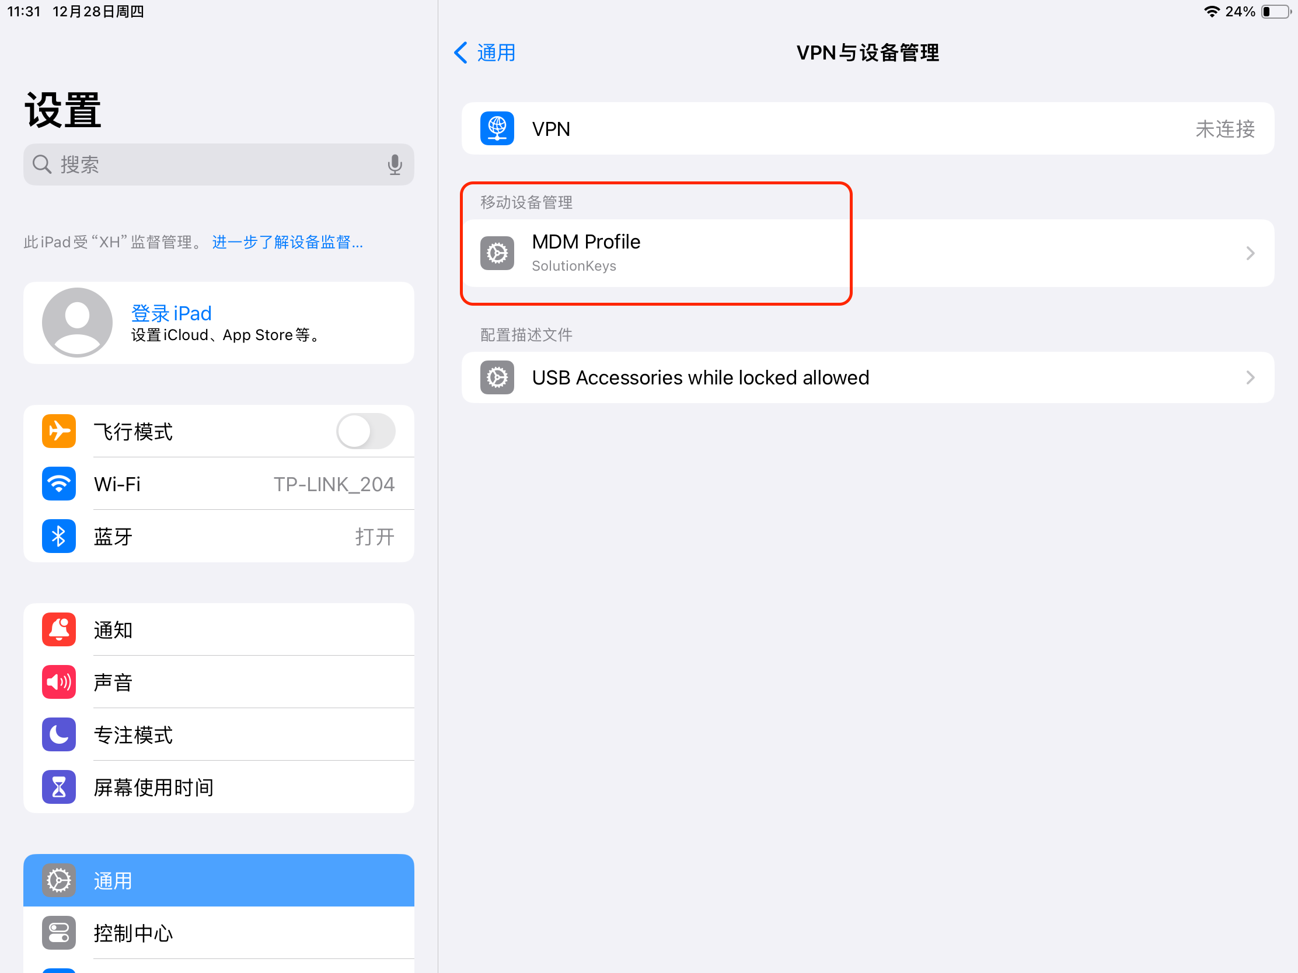Tap 登录 iPad sign-in link
The height and width of the screenshot is (973, 1298).
(x=172, y=313)
